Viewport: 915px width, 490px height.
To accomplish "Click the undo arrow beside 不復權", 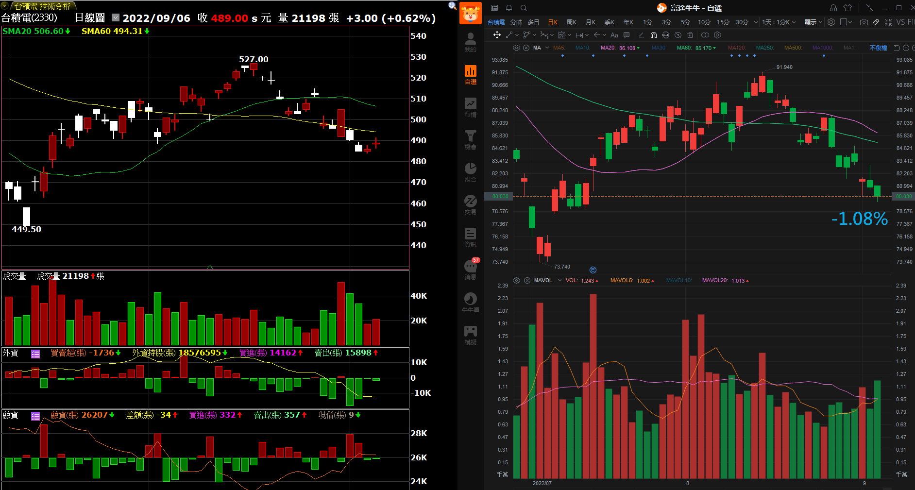I will [897, 48].
